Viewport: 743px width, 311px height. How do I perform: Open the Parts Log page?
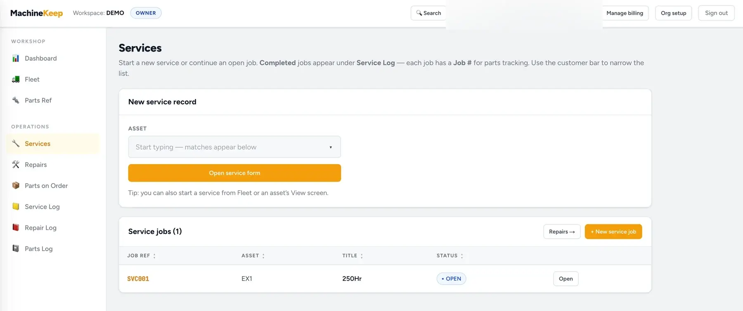(53, 249)
